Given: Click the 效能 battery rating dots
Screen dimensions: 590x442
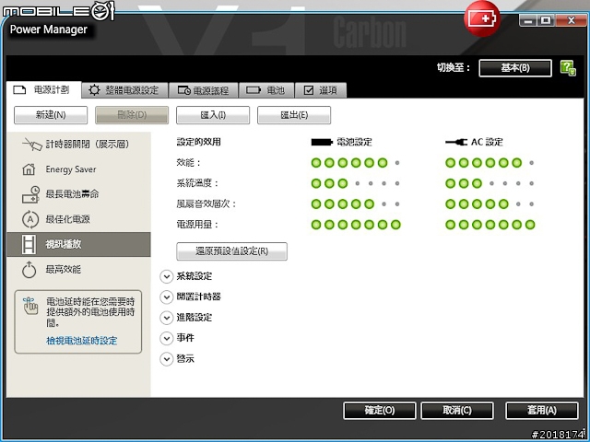Looking at the screenshot, I should [x=356, y=163].
